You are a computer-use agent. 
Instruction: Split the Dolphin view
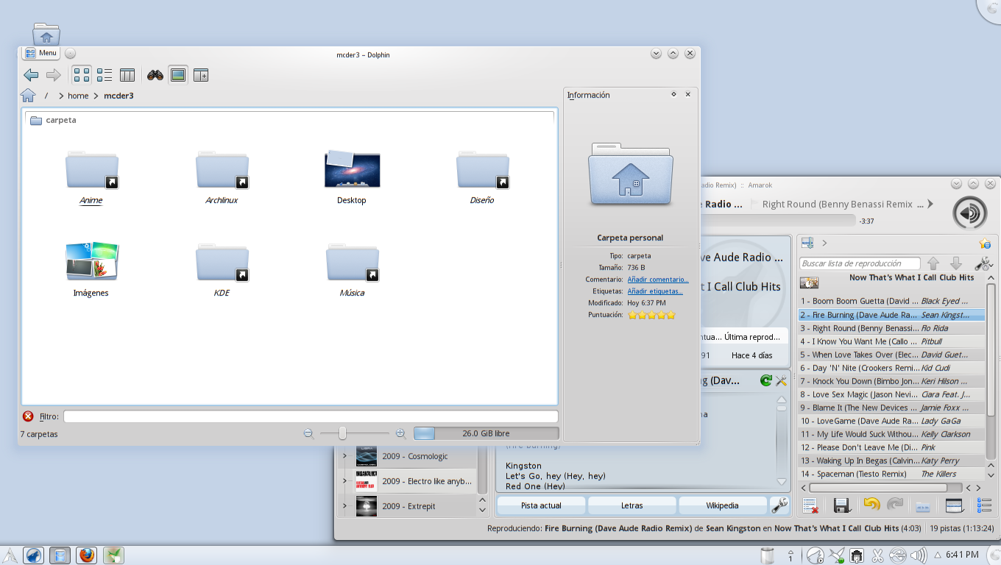pos(201,75)
